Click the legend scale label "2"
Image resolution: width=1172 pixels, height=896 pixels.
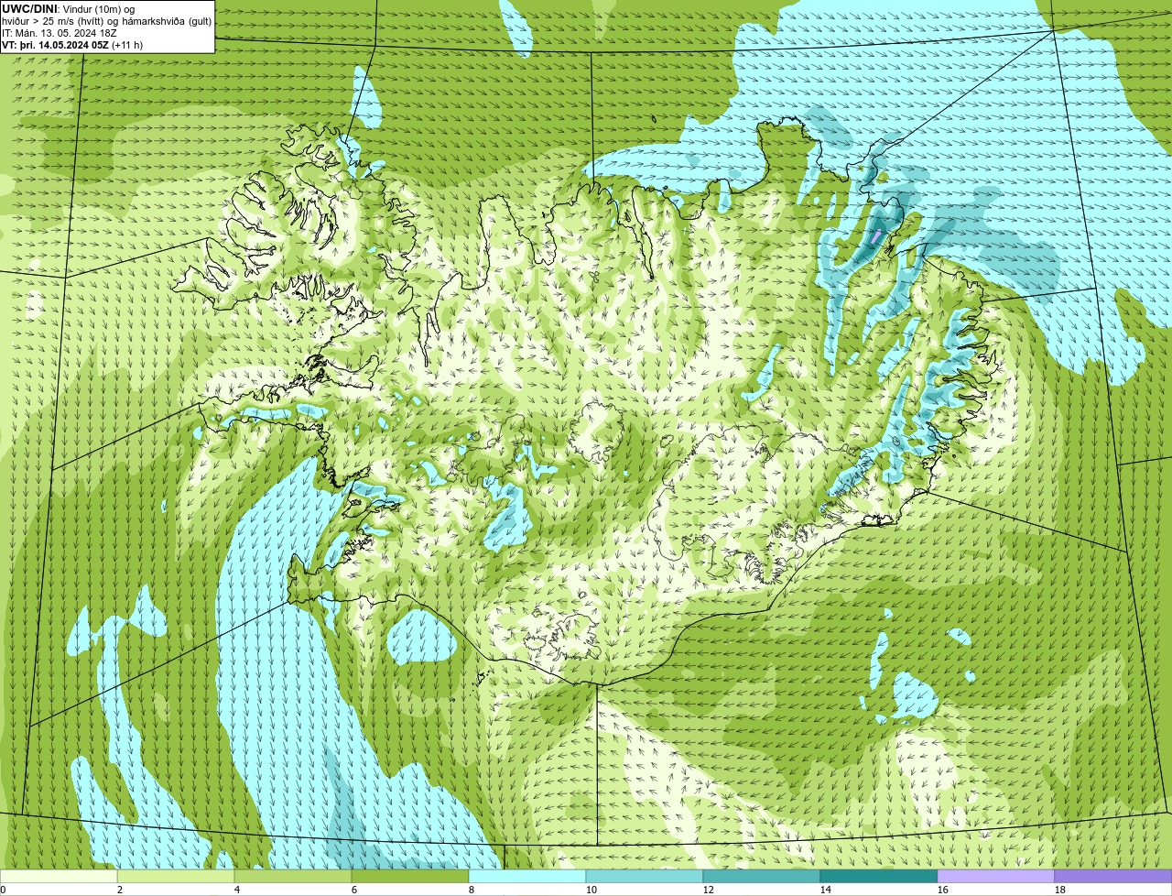(120, 890)
